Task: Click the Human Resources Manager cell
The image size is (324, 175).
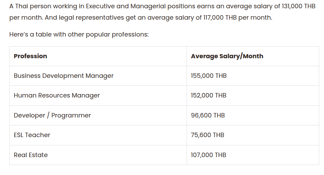Action: pyautogui.click(x=57, y=95)
